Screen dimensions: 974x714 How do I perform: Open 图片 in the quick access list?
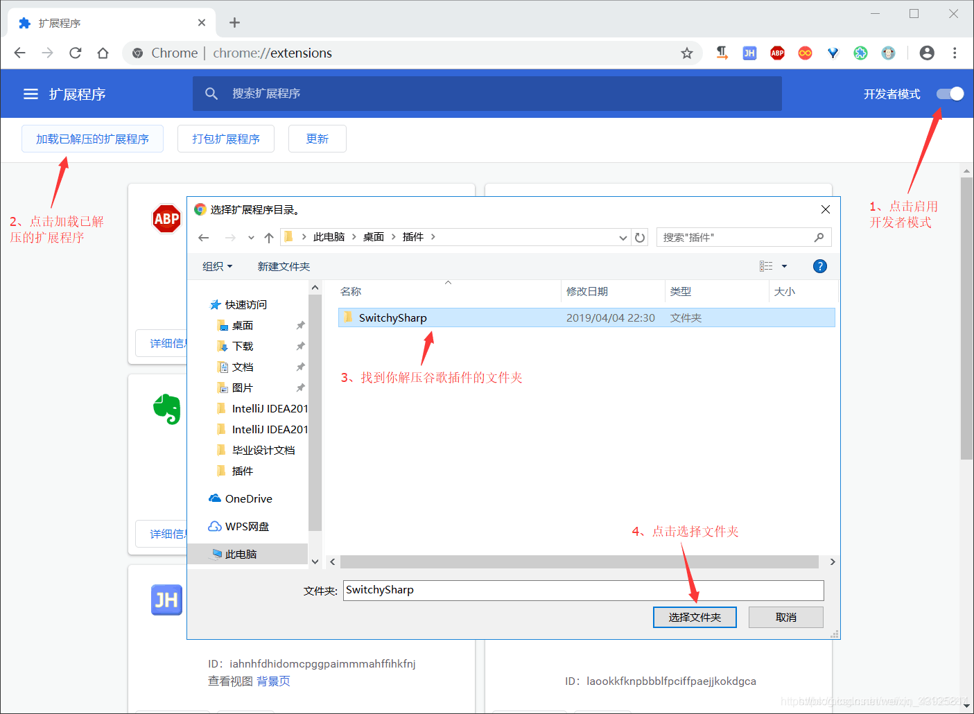click(x=243, y=388)
